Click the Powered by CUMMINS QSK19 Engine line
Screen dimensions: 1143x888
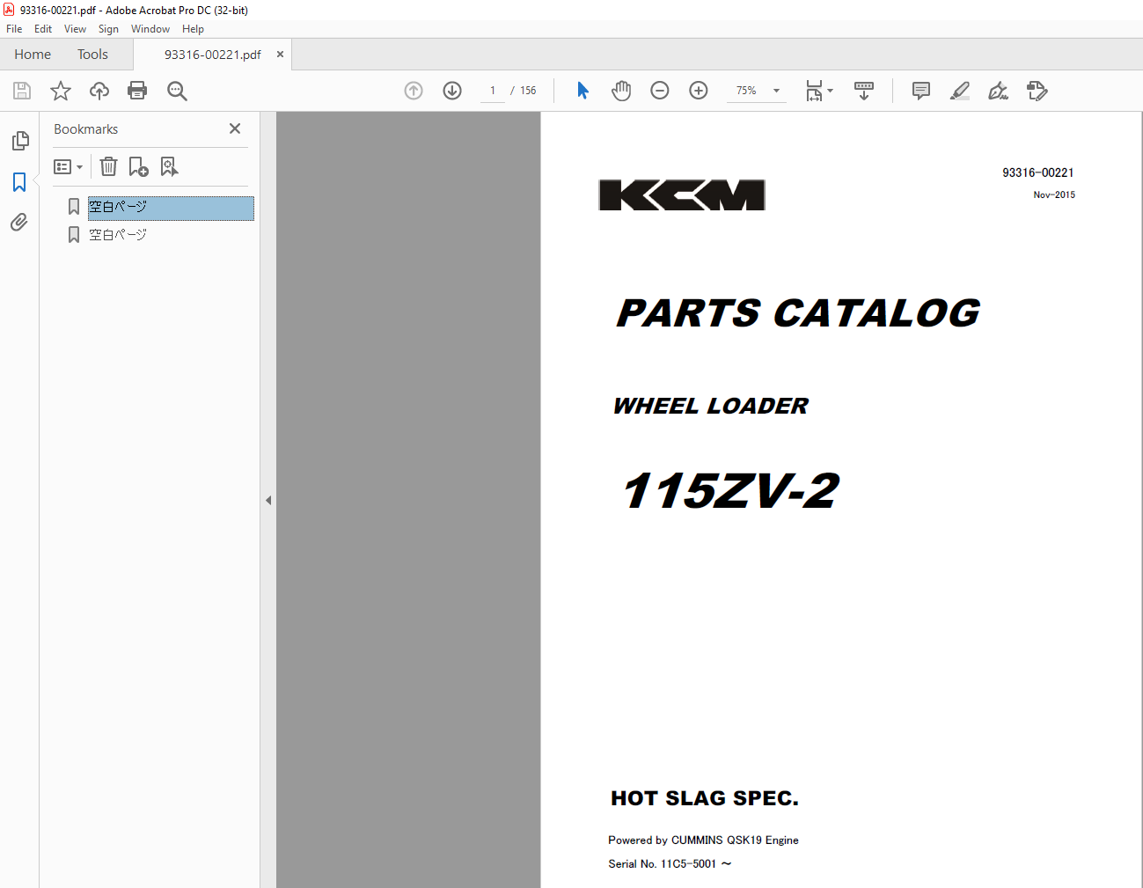click(x=703, y=840)
